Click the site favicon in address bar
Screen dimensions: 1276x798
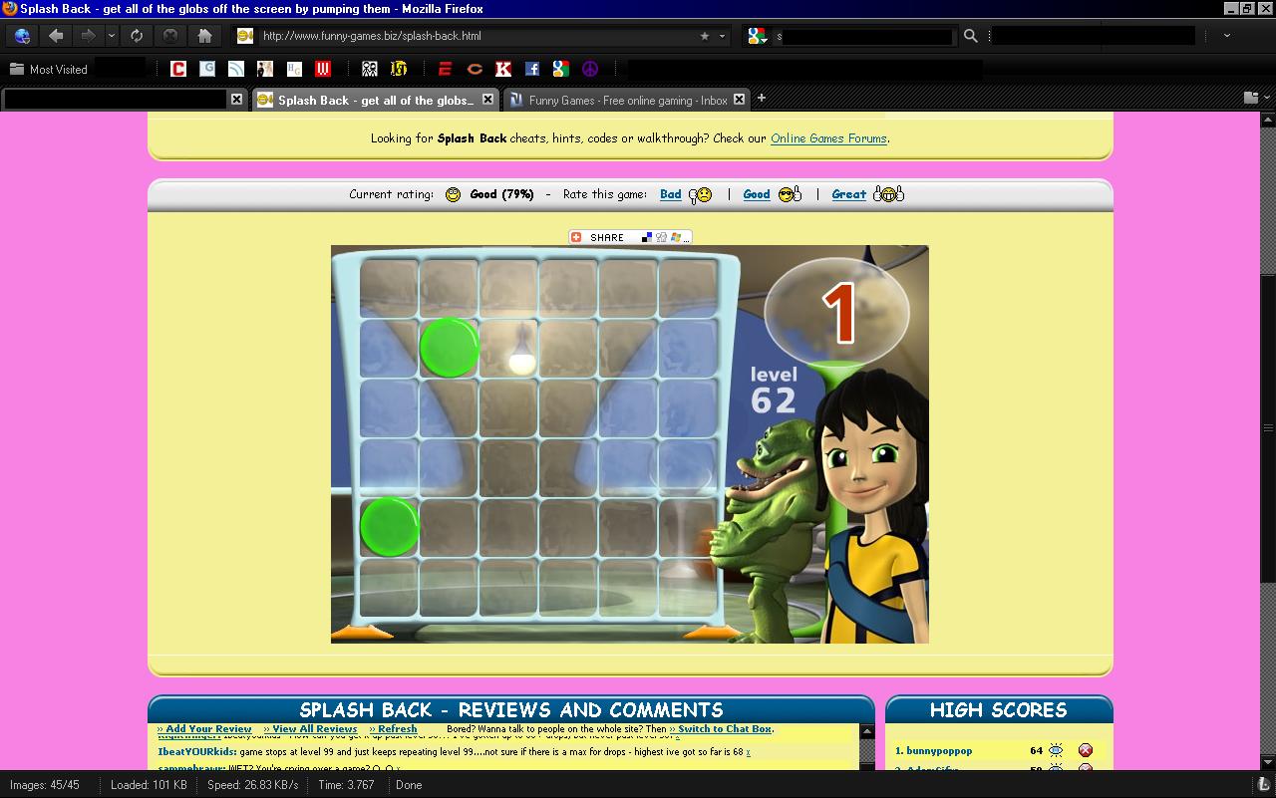click(x=245, y=36)
